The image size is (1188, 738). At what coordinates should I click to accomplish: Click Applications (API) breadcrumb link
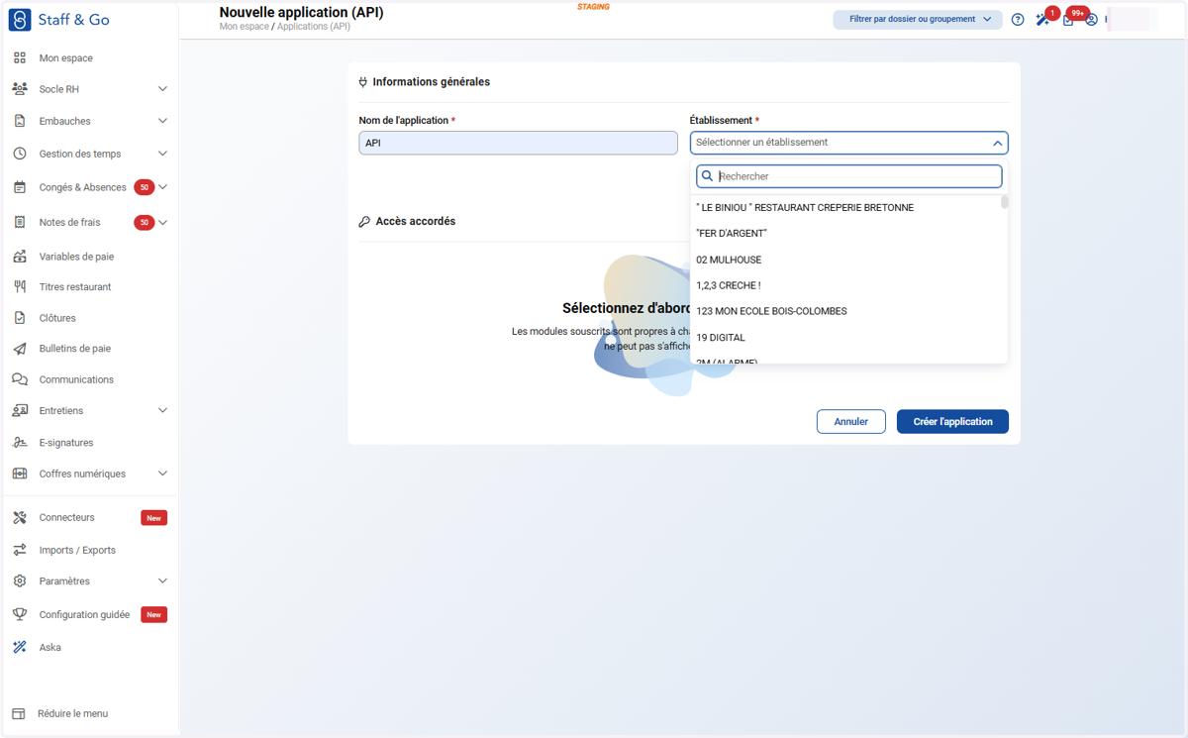[313, 27]
